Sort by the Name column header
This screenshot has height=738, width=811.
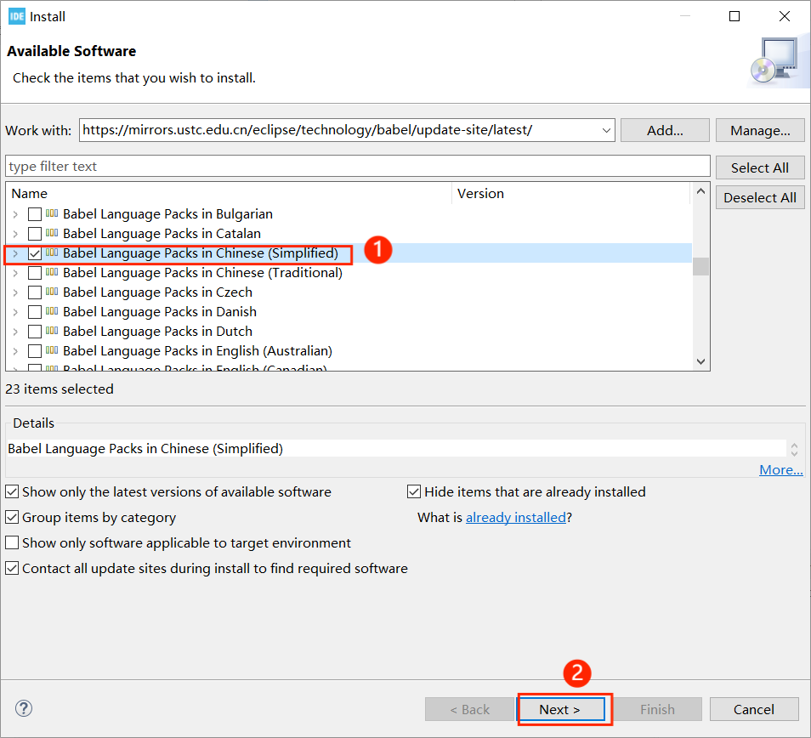coord(229,193)
